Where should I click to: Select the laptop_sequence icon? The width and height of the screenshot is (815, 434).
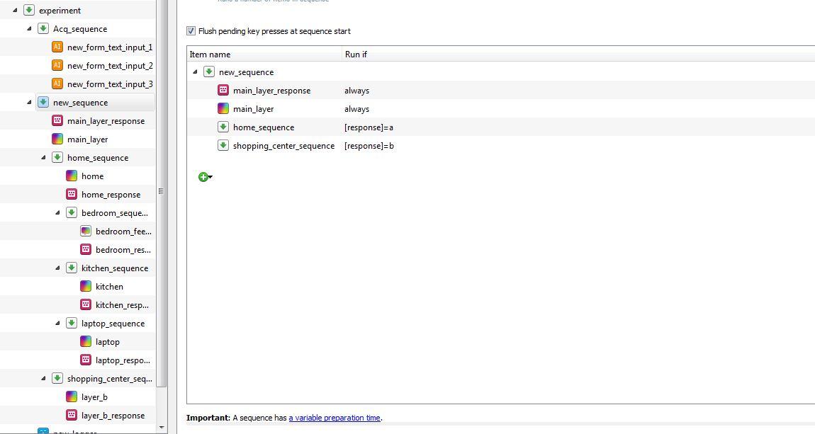(x=72, y=324)
